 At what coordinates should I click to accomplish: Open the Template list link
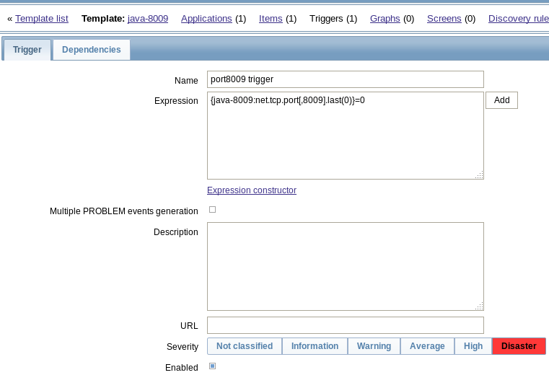click(x=42, y=19)
